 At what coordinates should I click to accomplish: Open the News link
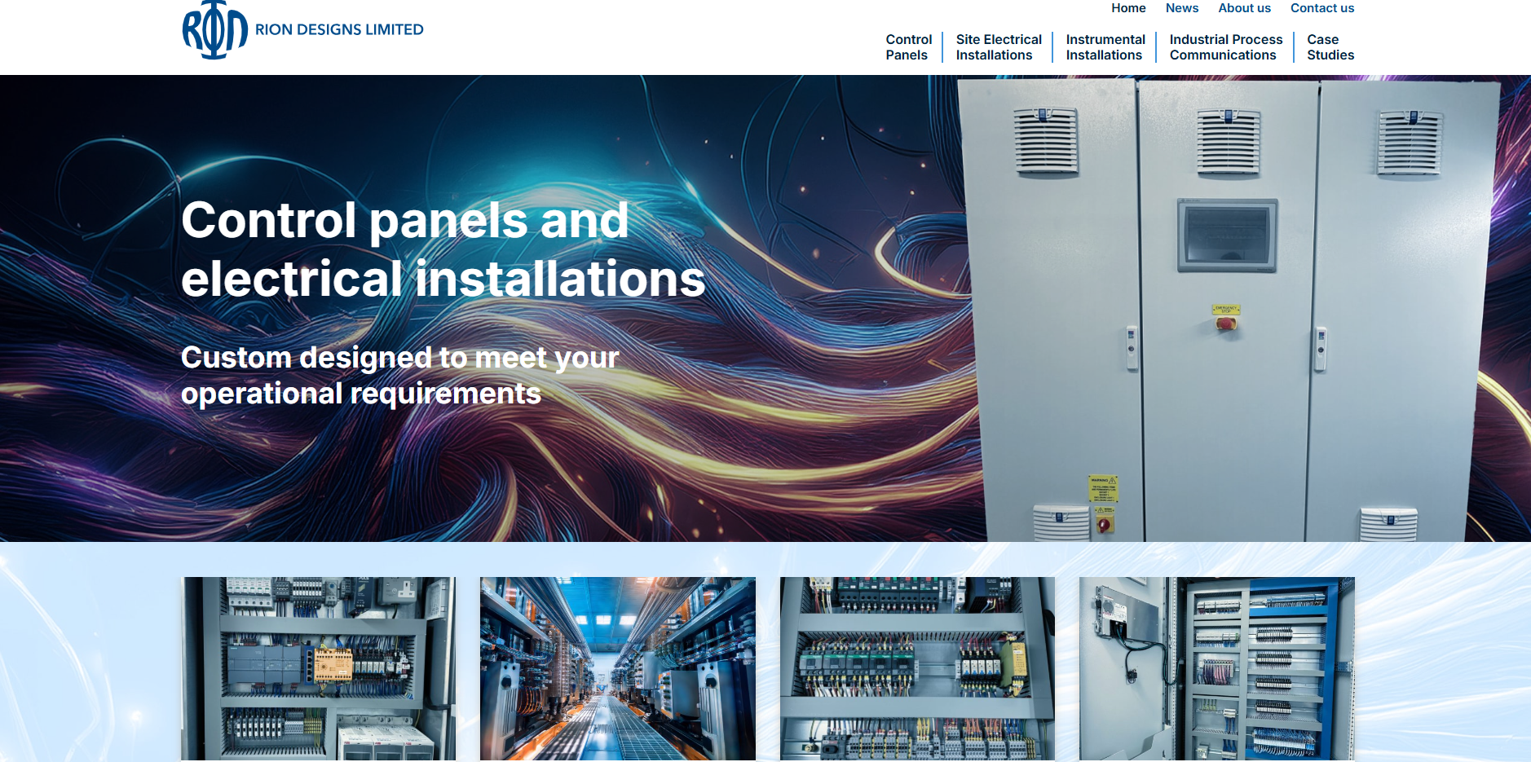point(1181,8)
